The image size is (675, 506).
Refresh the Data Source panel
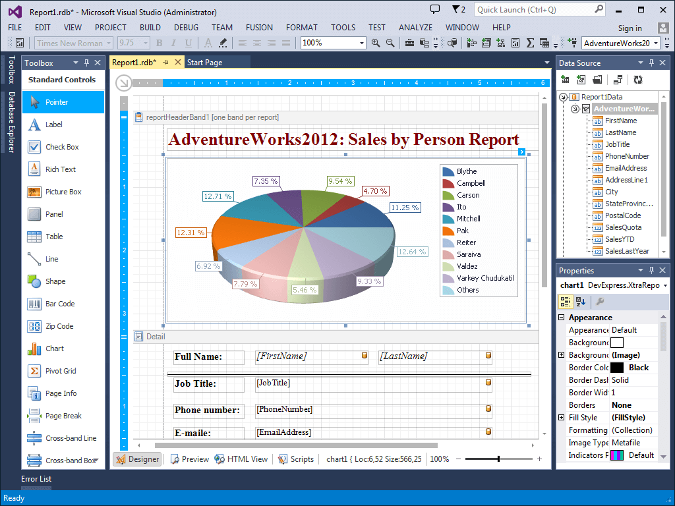[638, 80]
